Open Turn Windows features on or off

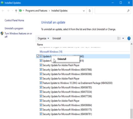(18, 35)
